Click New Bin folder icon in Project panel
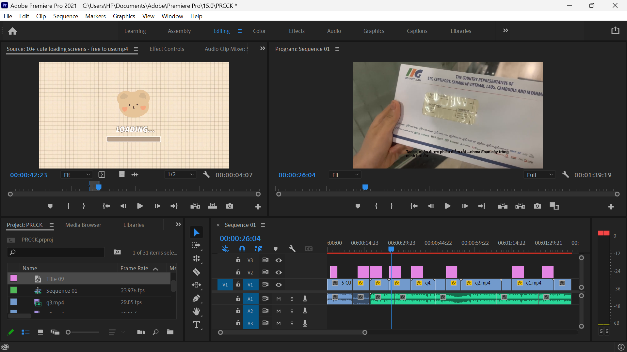 click(170, 332)
